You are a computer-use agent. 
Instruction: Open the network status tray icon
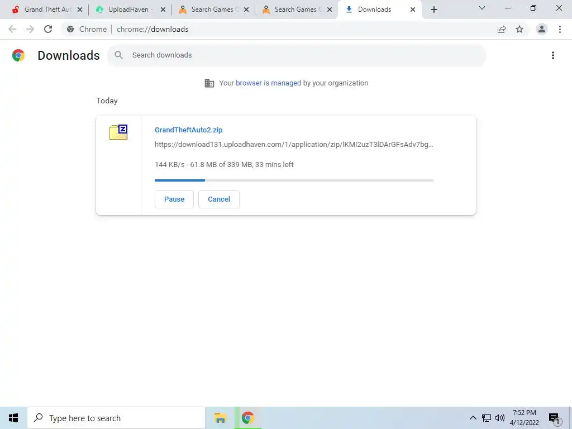tap(487, 418)
